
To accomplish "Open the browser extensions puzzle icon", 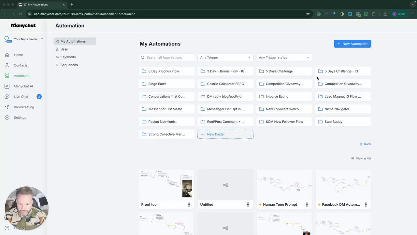I will (x=374, y=14).
